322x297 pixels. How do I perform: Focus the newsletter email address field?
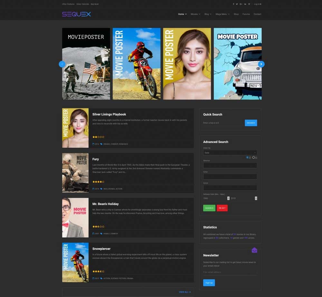tap(230, 272)
